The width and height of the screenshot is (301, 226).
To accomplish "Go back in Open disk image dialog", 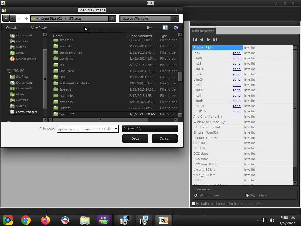I will pyautogui.click(x=6, y=19).
